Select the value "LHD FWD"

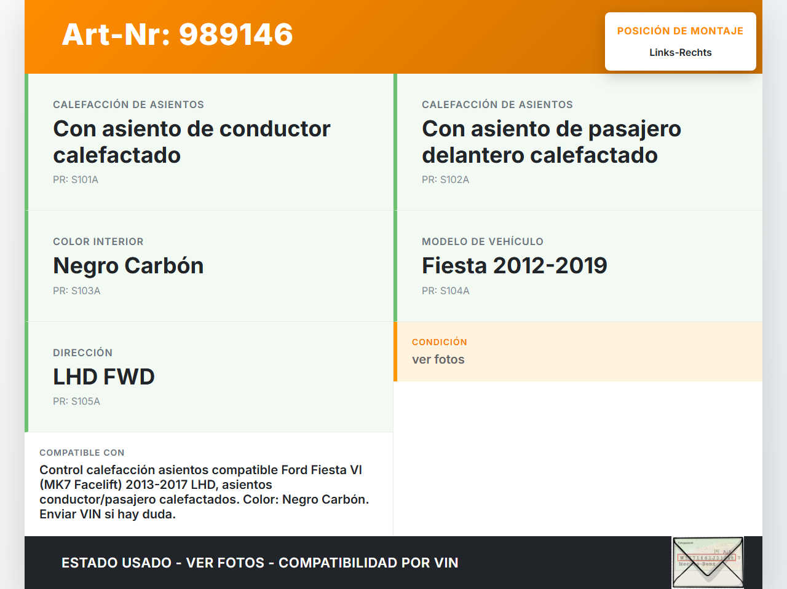104,376
